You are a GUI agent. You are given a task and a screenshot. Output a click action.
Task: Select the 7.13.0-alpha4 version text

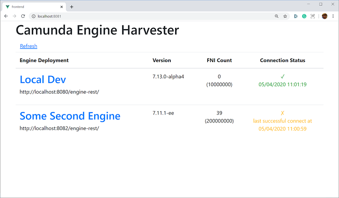(x=168, y=77)
